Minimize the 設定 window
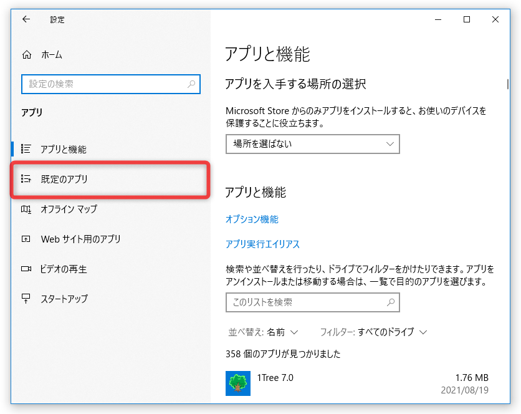 coord(438,19)
